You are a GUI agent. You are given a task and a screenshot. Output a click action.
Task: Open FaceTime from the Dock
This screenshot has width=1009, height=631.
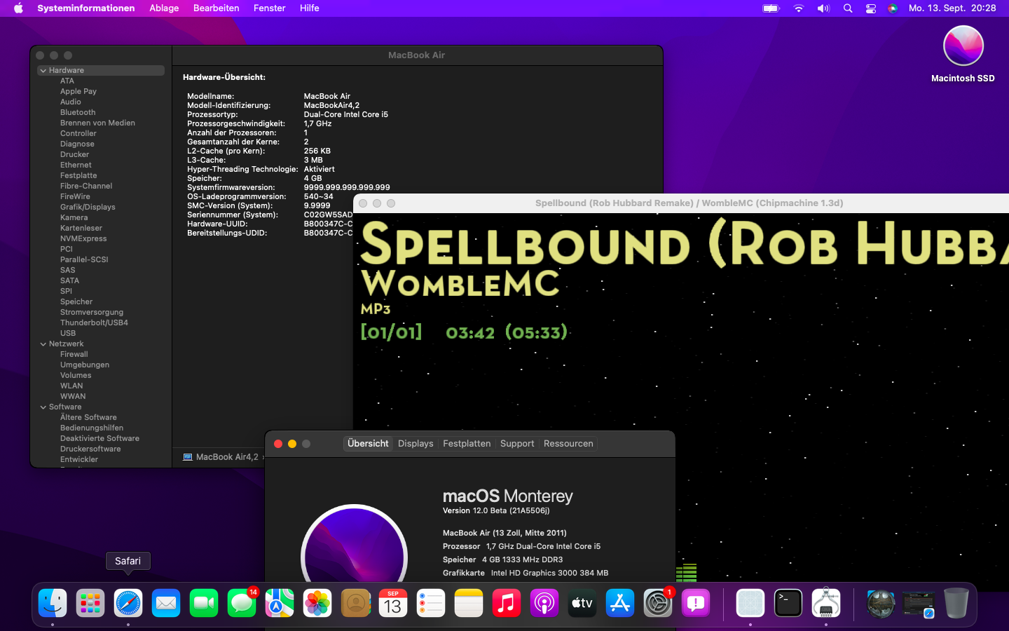(x=204, y=603)
